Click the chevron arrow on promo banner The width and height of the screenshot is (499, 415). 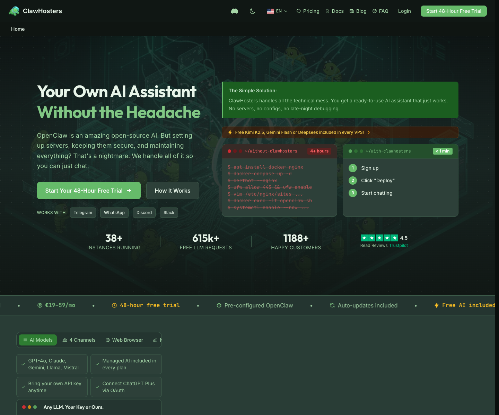coord(369,132)
